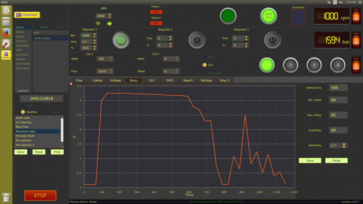Open Firefox from the launcher
The height and width of the screenshot is (204, 363).
[6, 33]
